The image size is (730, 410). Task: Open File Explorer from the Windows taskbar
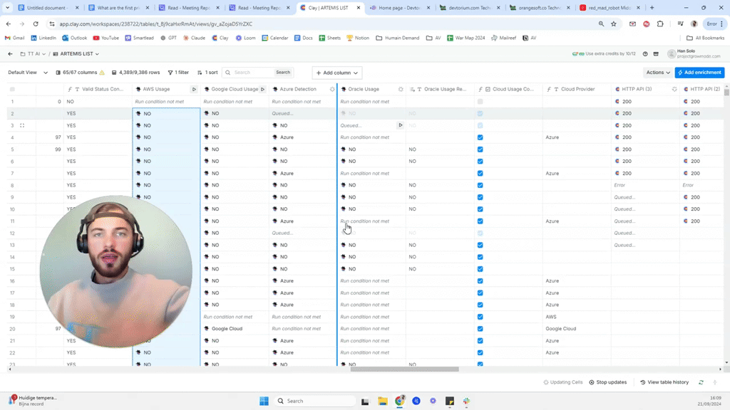click(x=382, y=401)
